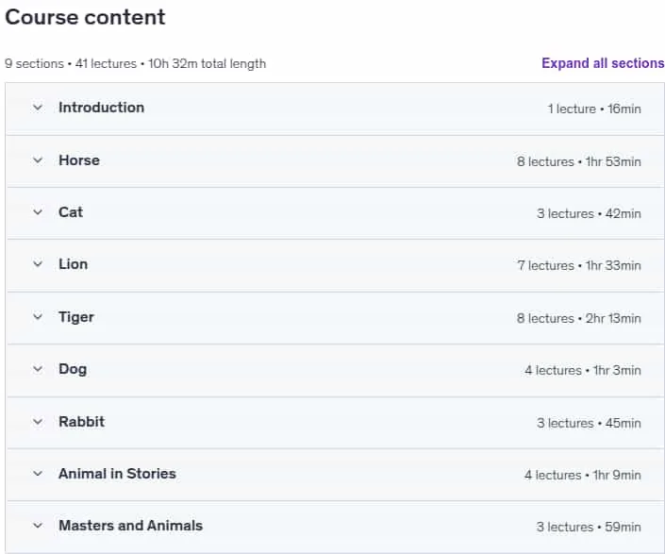Expand the Dog section chevron
Image resolution: width=665 pixels, height=554 pixels.
38,369
